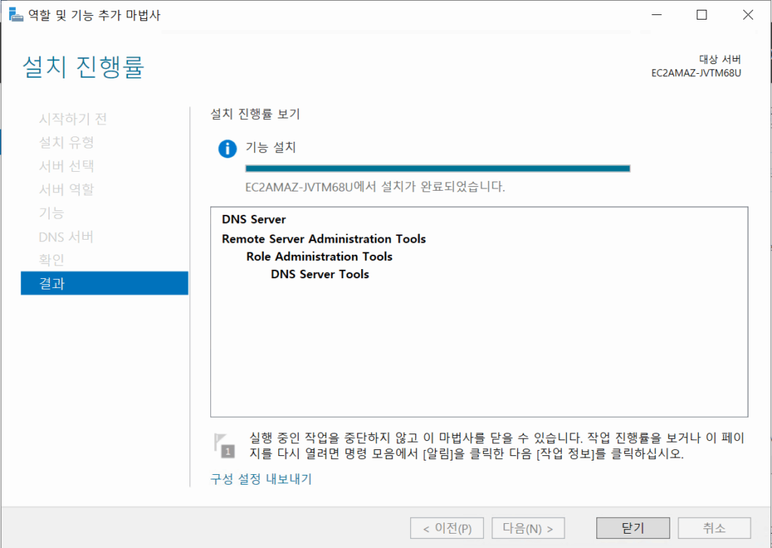Screen dimensions: 772x548
Task: Select Role Administration Tools entry
Action: (x=319, y=256)
